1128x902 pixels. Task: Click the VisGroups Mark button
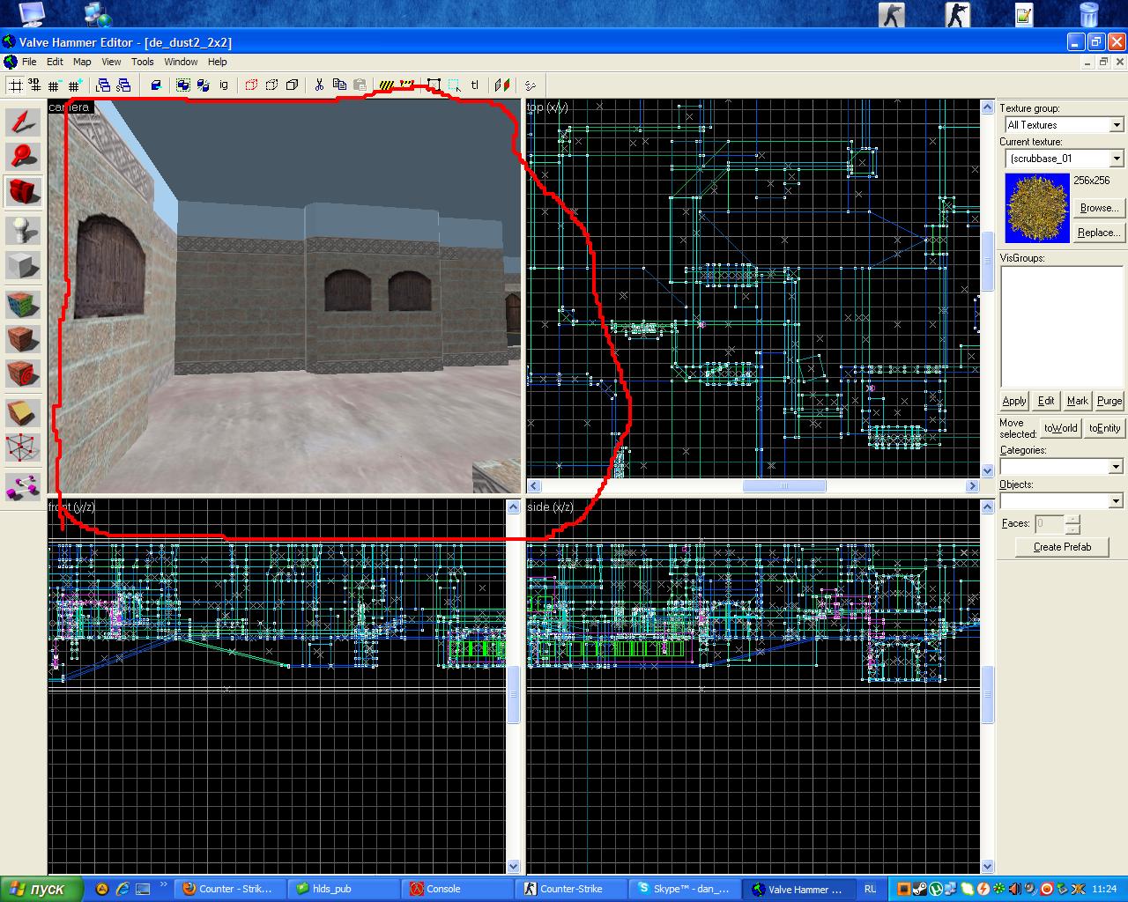1078,401
